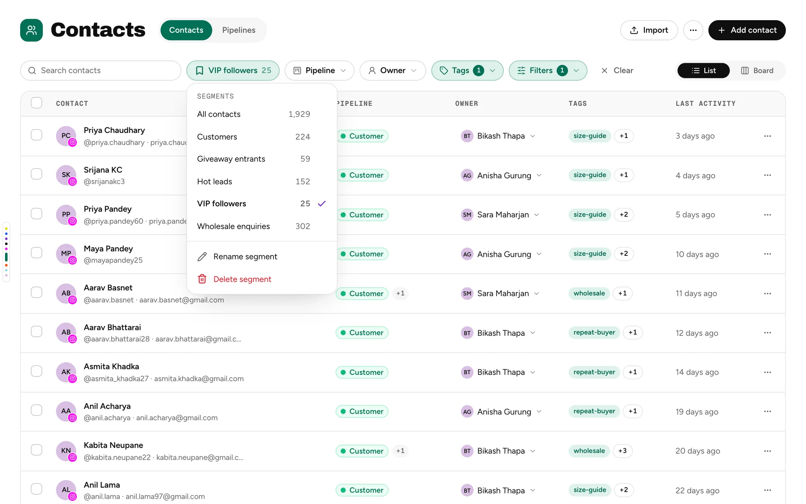Click the search magnifier icon
The image size is (806, 504).
pyautogui.click(x=32, y=71)
